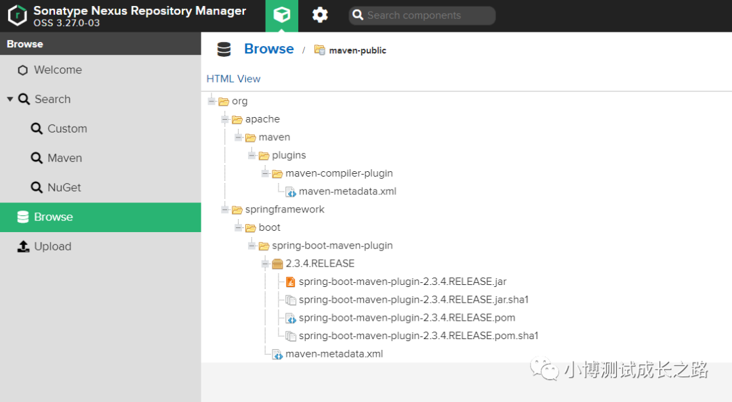Open the Browse cube icon in header
The height and width of the screenshot is (402, 732).
282,16
